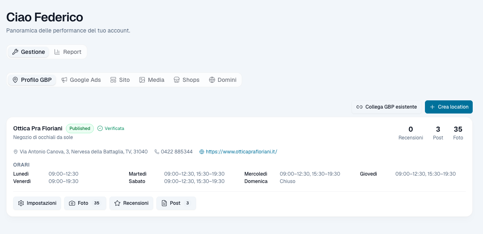Open the Media tab
Viewport: 483px width, 234px height.
coord(152,80)
